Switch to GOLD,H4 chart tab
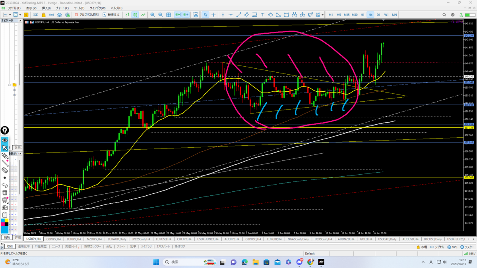 [366, 239]
